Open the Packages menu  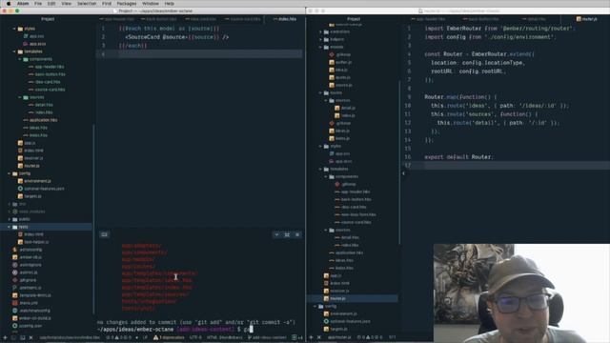tap(127, 4)
